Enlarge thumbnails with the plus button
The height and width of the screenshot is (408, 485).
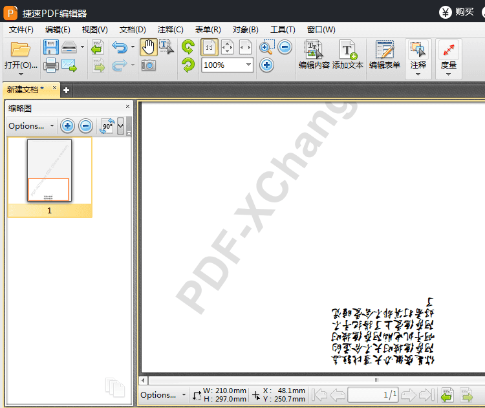[67, 126]
